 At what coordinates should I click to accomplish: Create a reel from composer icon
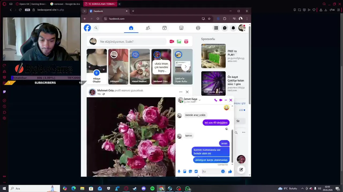[186, 42]
